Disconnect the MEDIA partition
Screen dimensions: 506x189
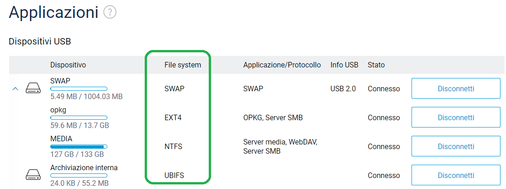(455, 146)
